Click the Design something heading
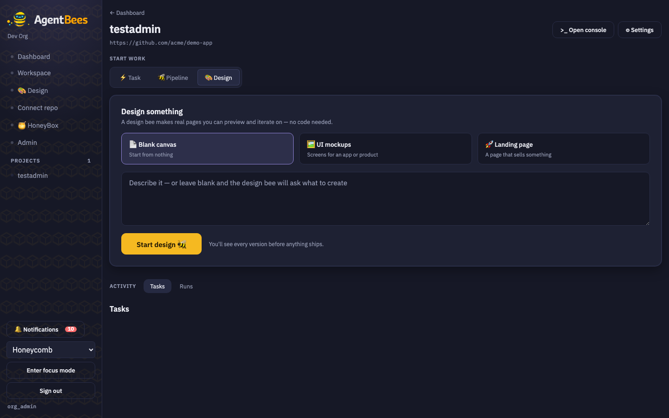669x418 pixels. pyautogui.click(x=152, y=111)
